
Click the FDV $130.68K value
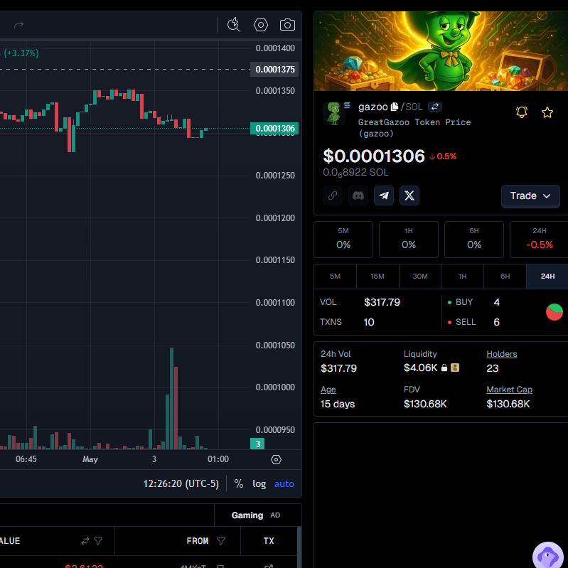pos(425,404)
